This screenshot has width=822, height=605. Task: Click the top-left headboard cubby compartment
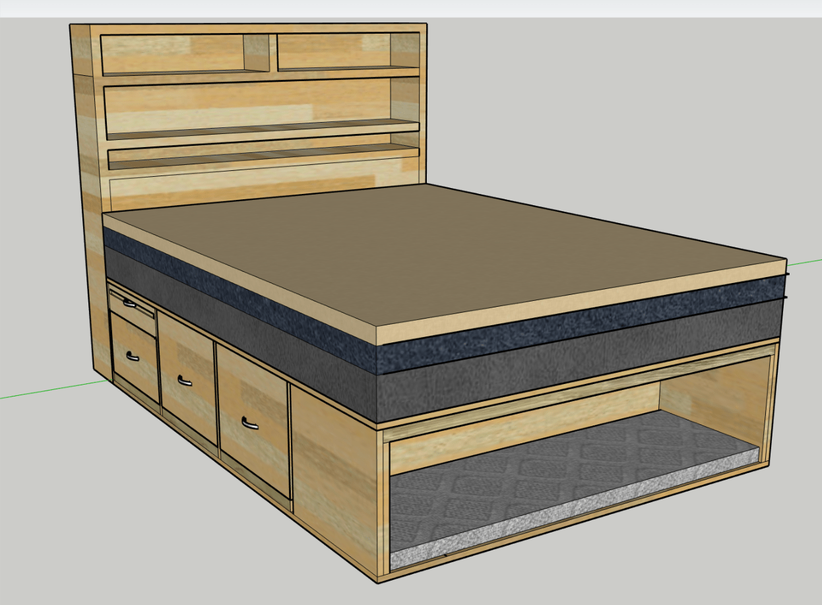(x=172, y=53)
